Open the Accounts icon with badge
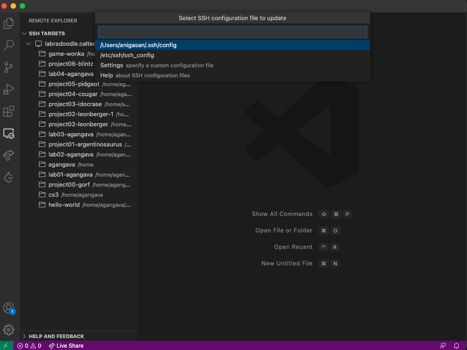The width and height of the screenshot is (467, 350). pos(9,308)
